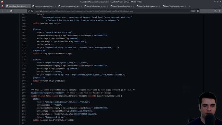Click the INCOMPATIBLE_CHANGE metadata tag
The width and height of the screenshot is (222, 125).
click(84, 114)
